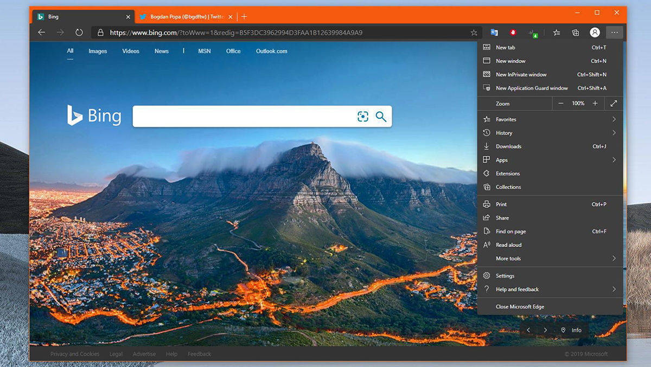Decrease zoom with minus button
The height and width of the screenshot is (367, 651).
click(561, 104)
